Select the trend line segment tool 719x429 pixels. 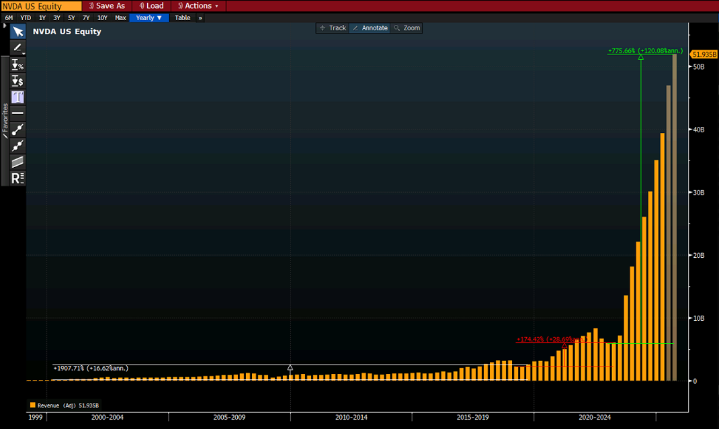(18, 130)
